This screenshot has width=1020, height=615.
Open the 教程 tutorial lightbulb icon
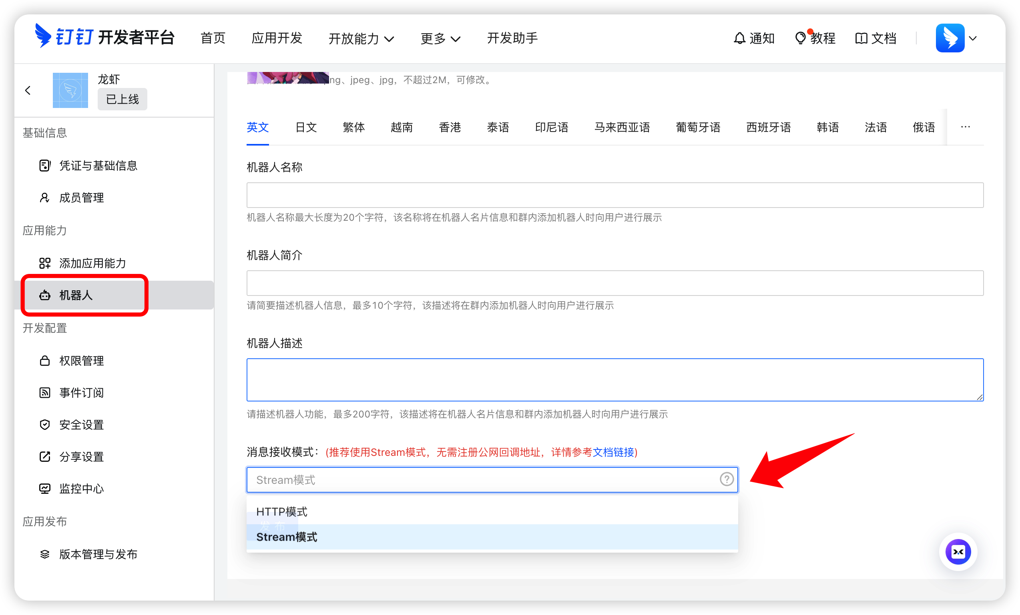tap(801, 38)
